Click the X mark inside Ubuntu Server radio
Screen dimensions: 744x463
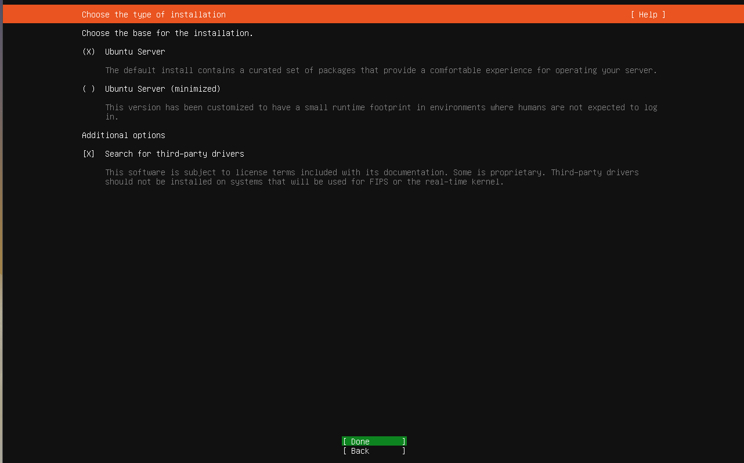point(89,52)
